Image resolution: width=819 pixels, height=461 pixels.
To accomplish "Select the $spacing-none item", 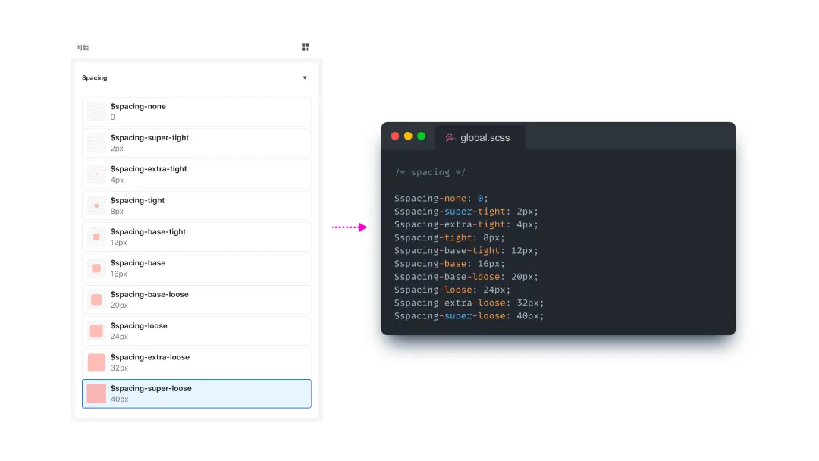I will [196, 111].
